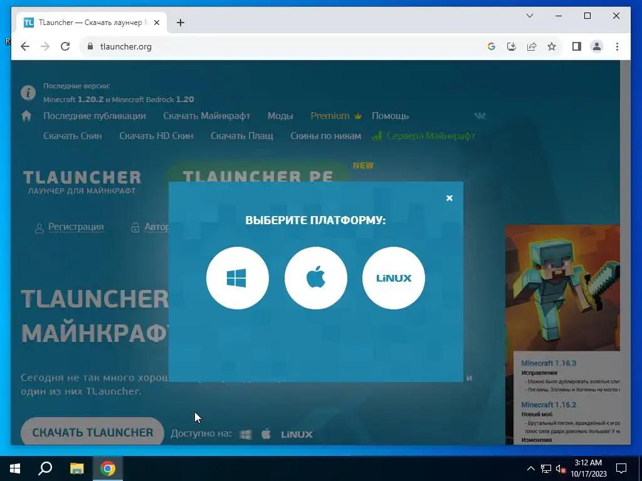
Task: Click the Chrome taskbar icon
Action: coord(108,468)
